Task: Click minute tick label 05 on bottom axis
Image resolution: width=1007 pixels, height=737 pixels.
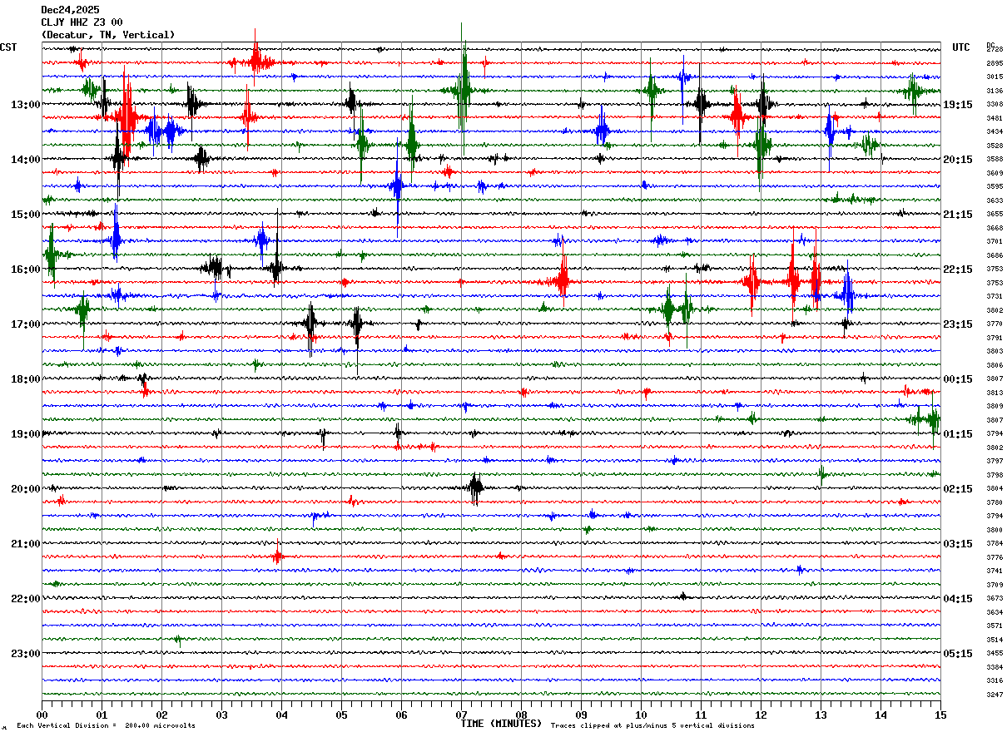Action: [341, 715]
